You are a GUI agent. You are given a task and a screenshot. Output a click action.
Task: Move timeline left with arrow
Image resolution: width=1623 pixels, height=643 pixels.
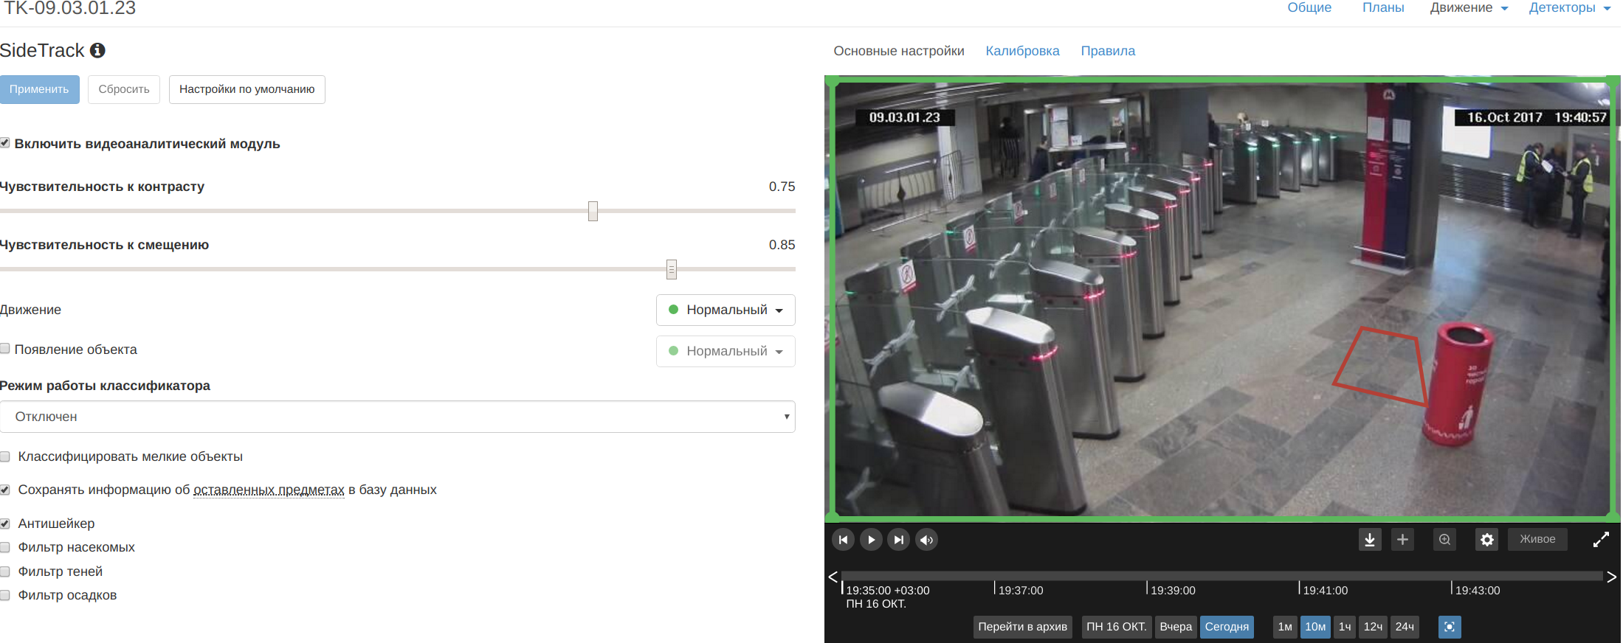tap(833, 577)
